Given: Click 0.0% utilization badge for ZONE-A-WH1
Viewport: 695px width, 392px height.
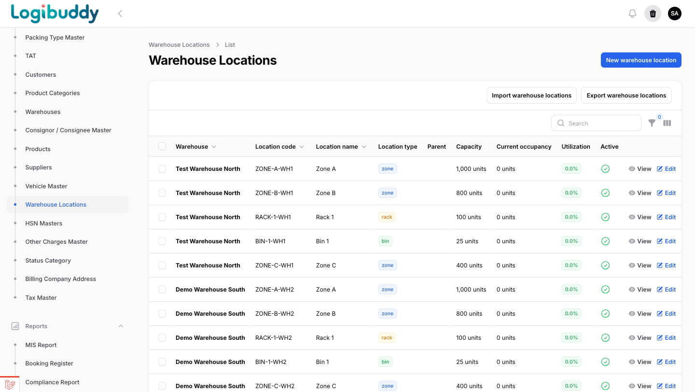Looking at the screenshot, I should point(571,169).
